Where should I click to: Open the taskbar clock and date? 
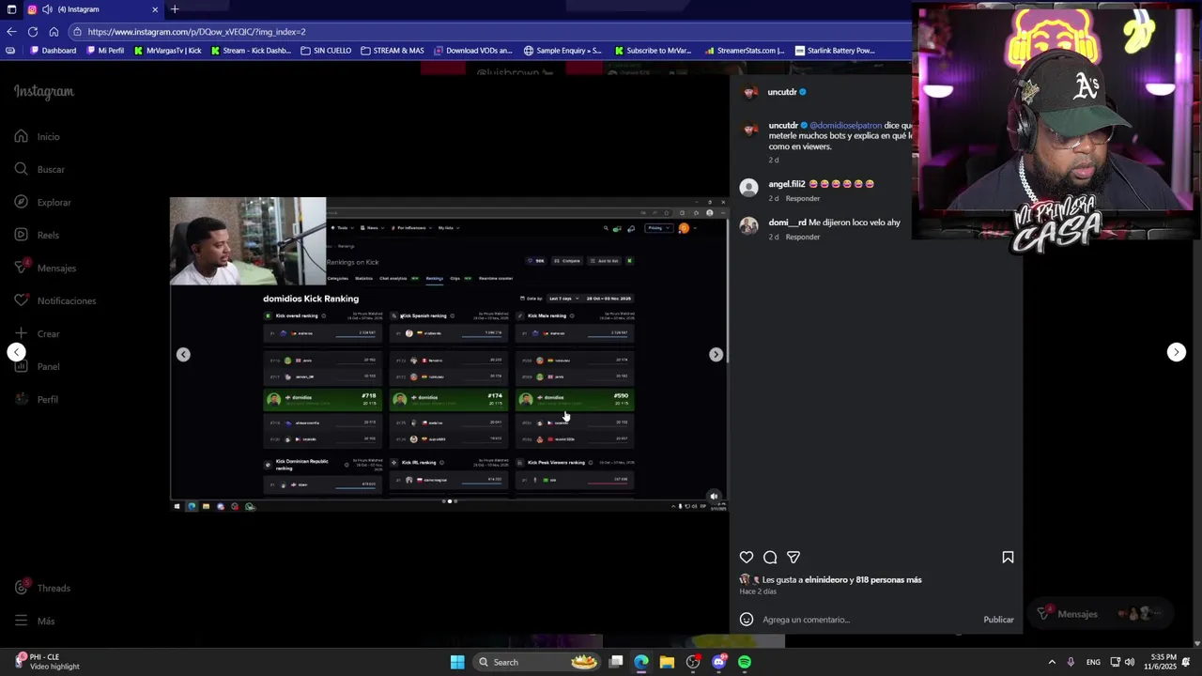point(1160,662)
